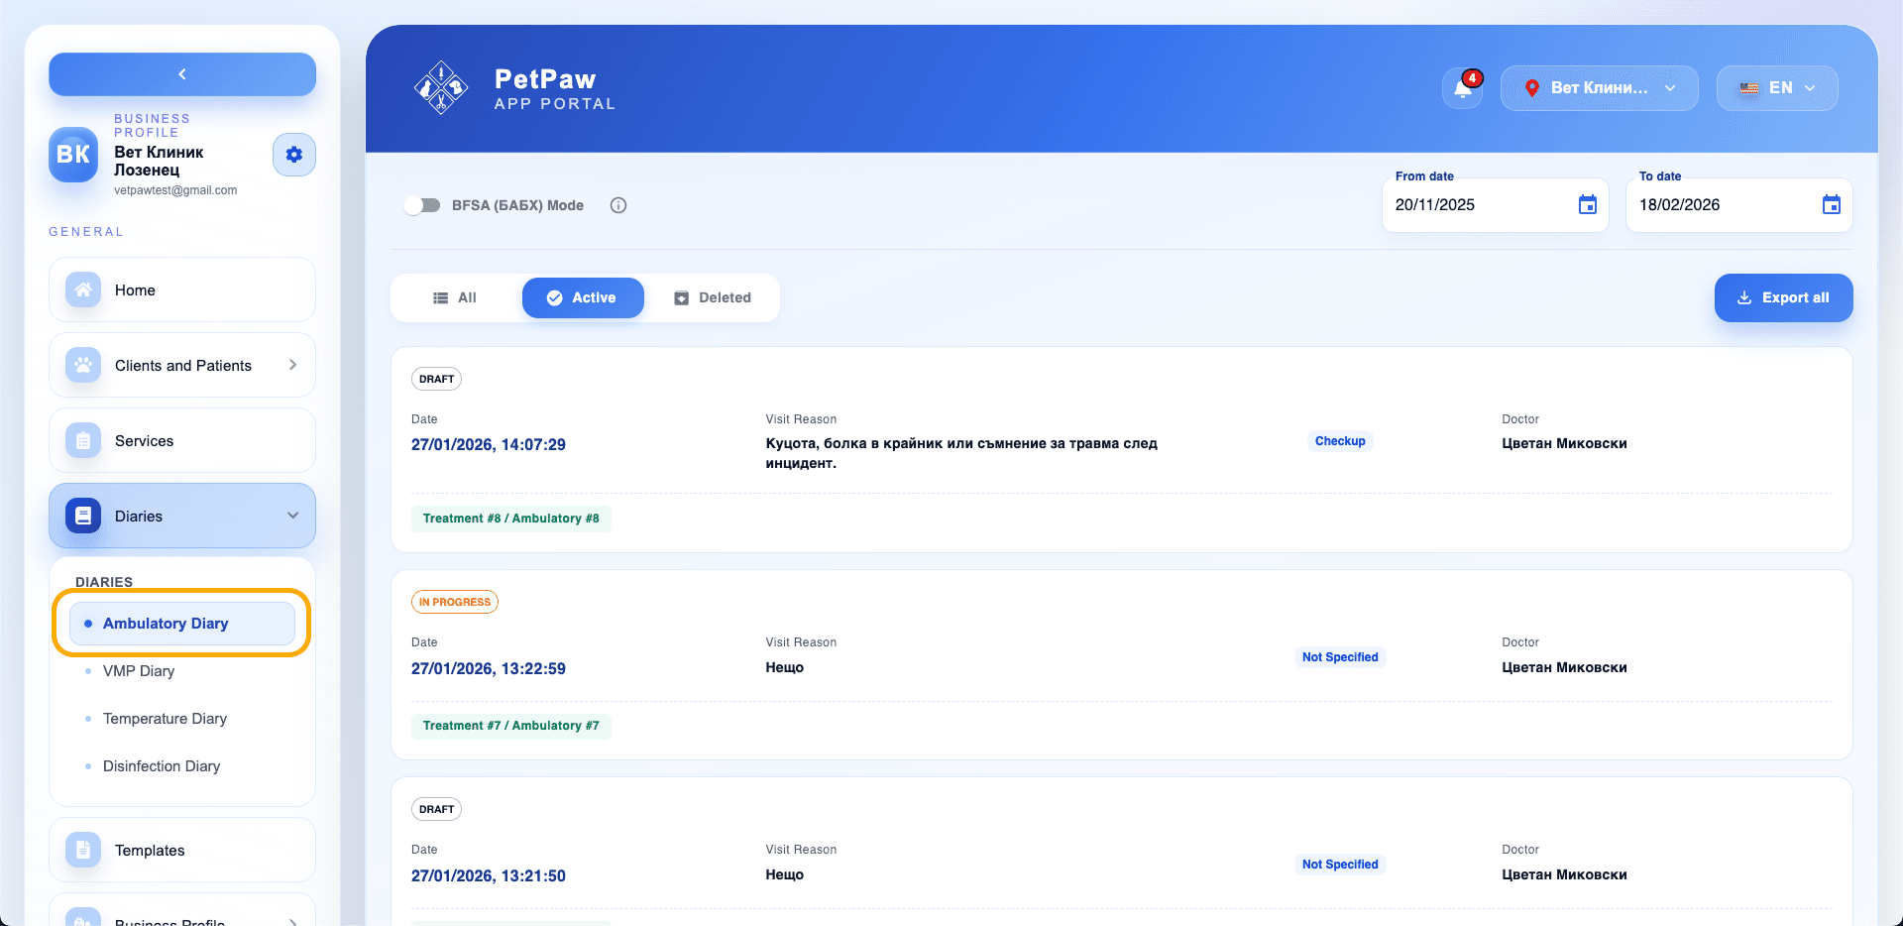Click the red location pin icon
Viewport: 1903px width, 926px height.
[1531, 88]
